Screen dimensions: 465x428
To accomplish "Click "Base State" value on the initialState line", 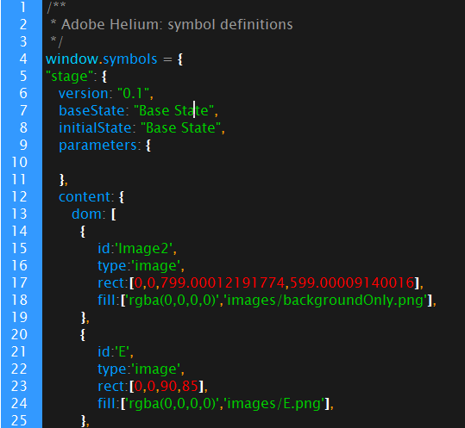I will click(x=180, y=127).
